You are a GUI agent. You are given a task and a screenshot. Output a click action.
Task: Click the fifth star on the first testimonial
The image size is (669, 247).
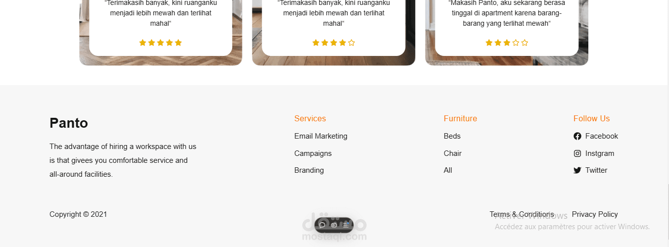(x=179, y=43)
